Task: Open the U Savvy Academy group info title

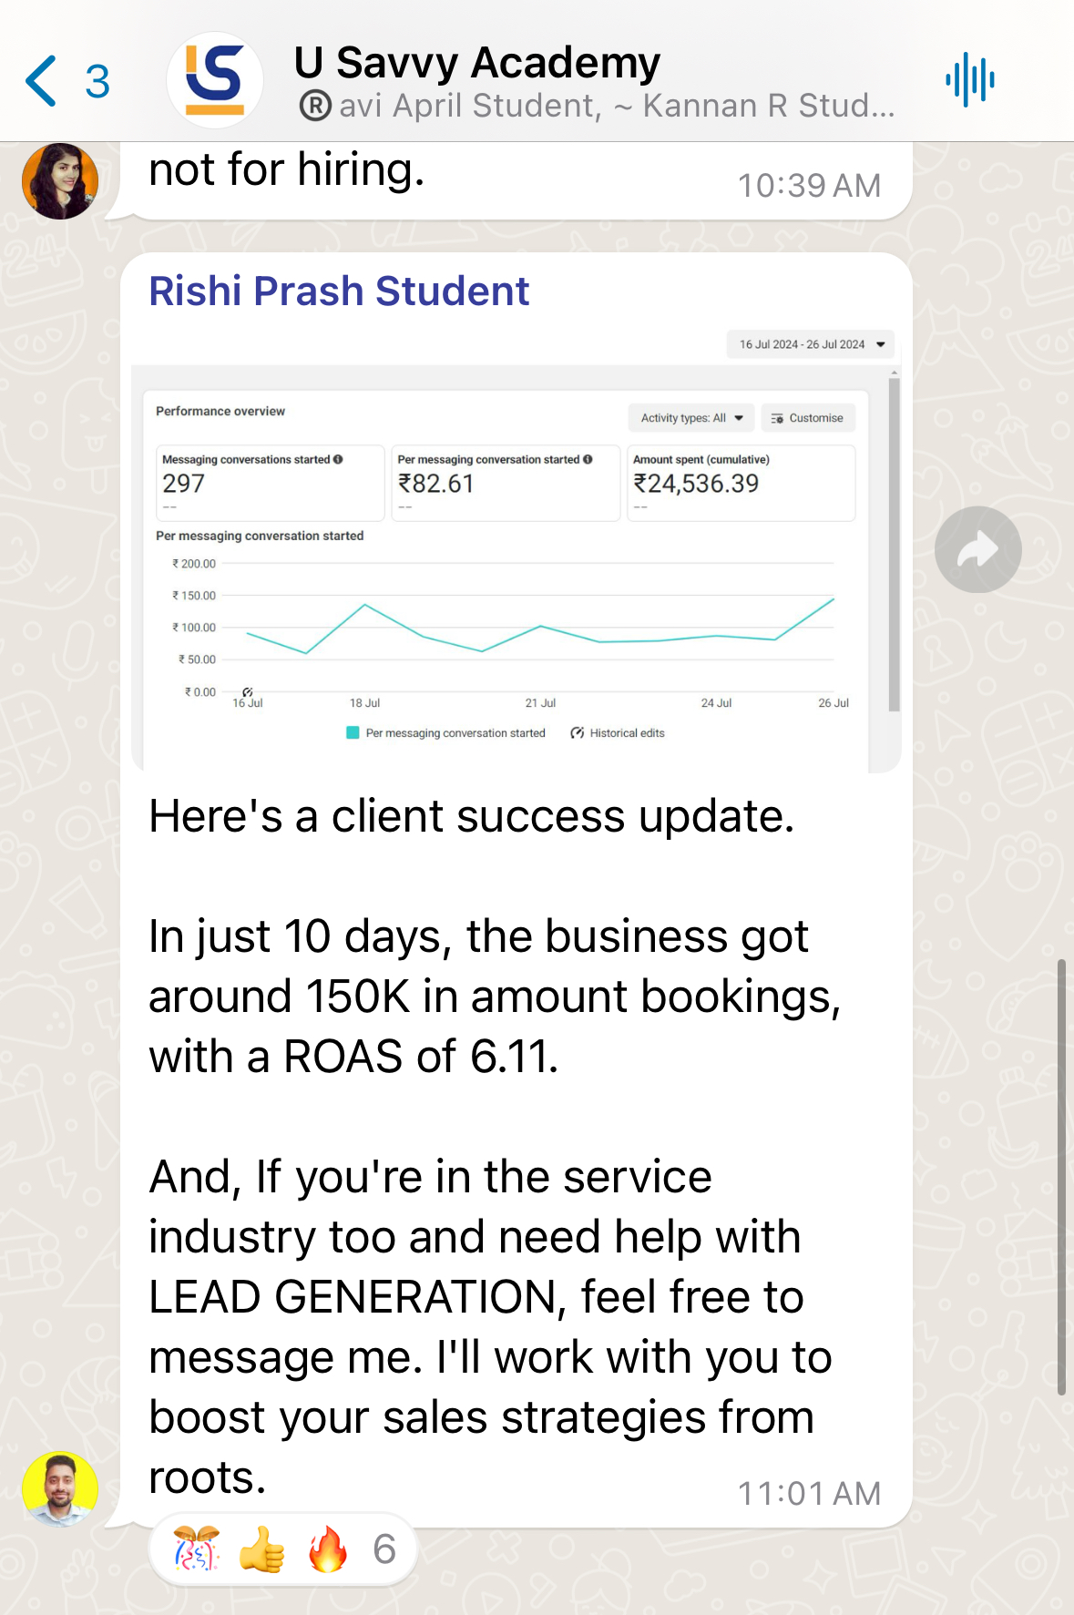Action: click(476, 63)
